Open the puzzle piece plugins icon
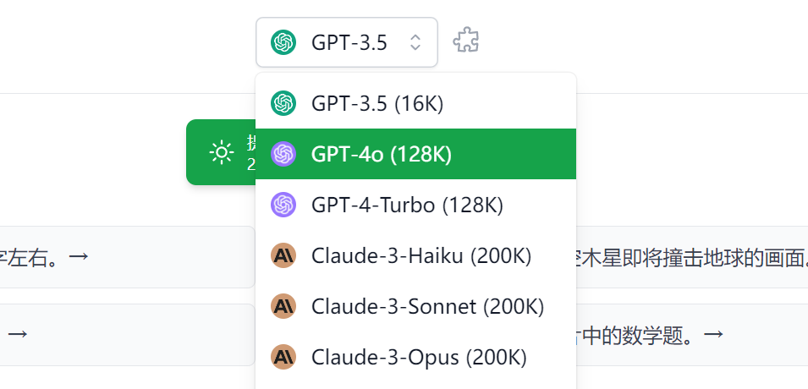Screen dimensions: 808x389 [x=466, y=41]
